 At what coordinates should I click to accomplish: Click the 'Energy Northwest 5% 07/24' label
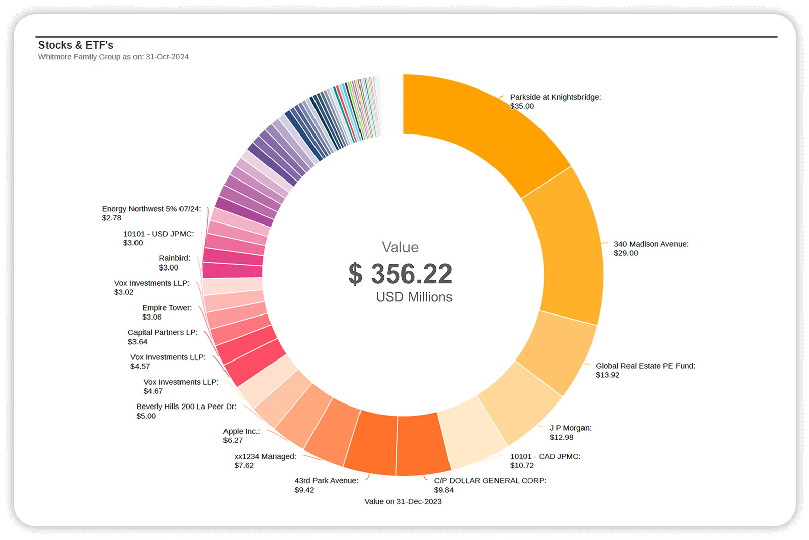(x=151, y=209)
